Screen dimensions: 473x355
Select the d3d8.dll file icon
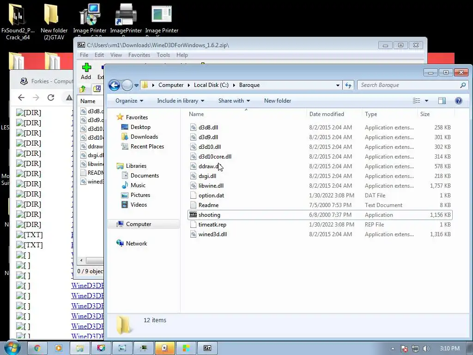(193, 128)
